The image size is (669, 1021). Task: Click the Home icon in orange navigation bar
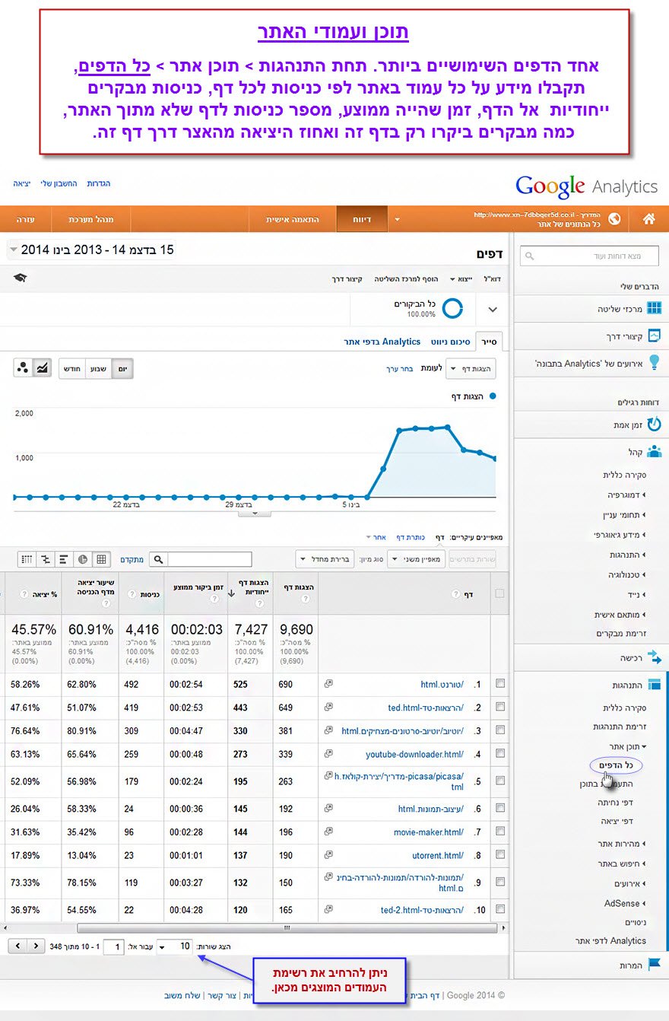click(x=648, y=219)
